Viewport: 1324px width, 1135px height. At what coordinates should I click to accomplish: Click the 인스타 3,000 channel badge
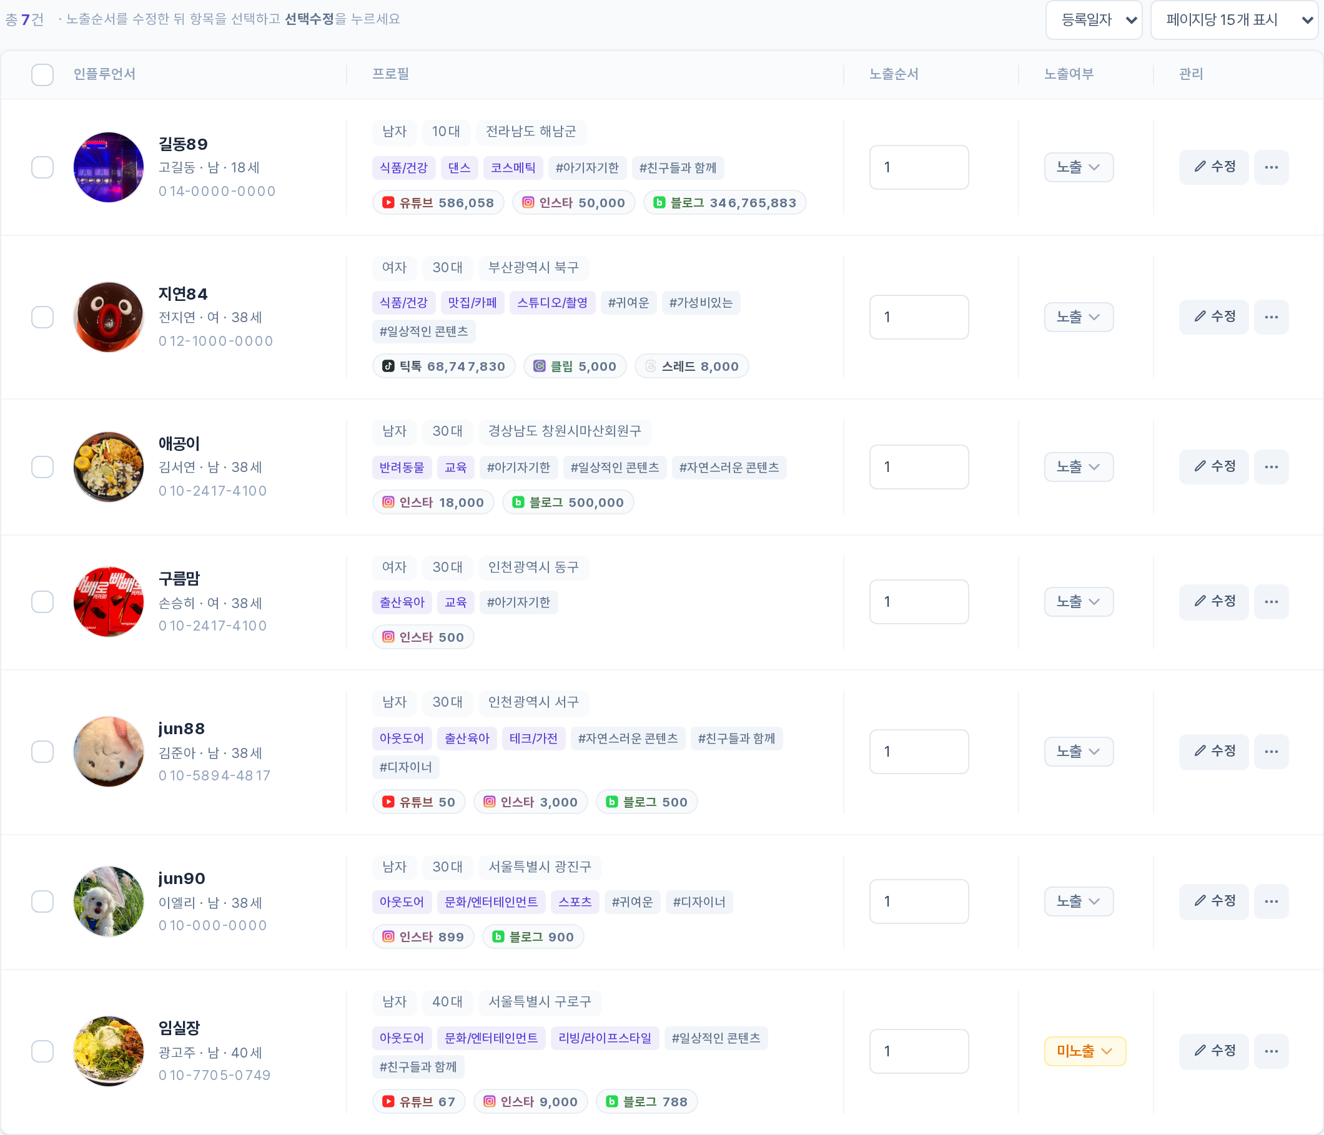coord(530,803)
